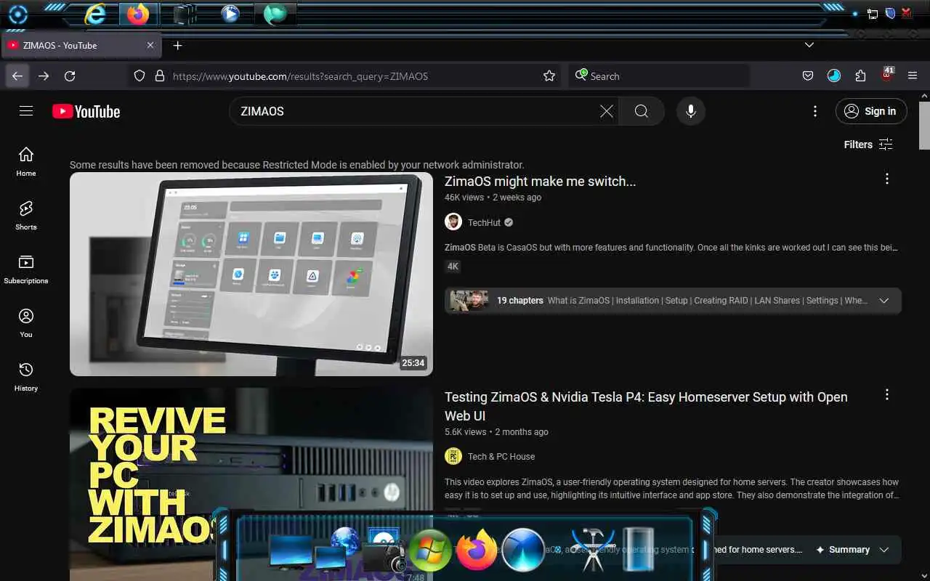
Task: Open the glass cylinder icon in dock
Action: 639,550
